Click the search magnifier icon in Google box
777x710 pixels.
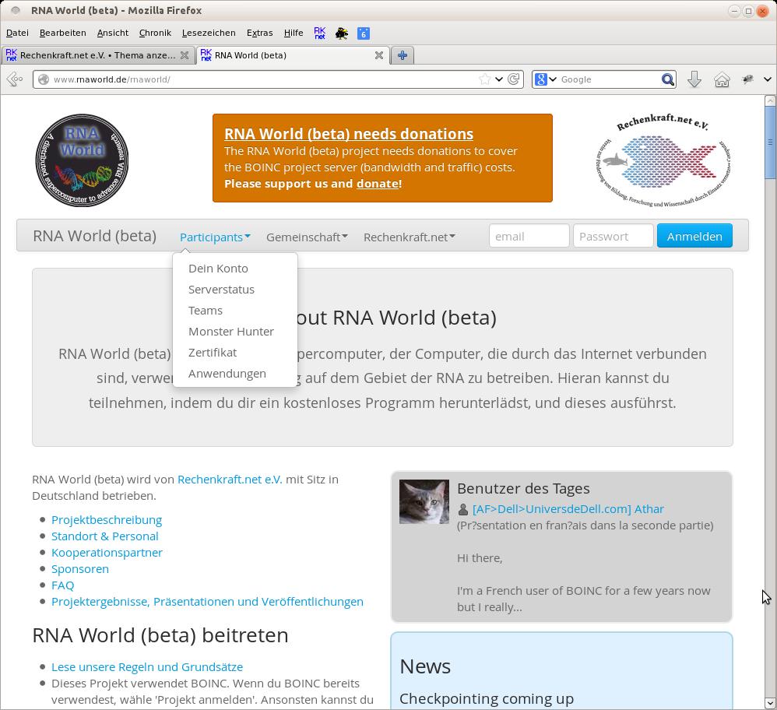click(667, 79)
